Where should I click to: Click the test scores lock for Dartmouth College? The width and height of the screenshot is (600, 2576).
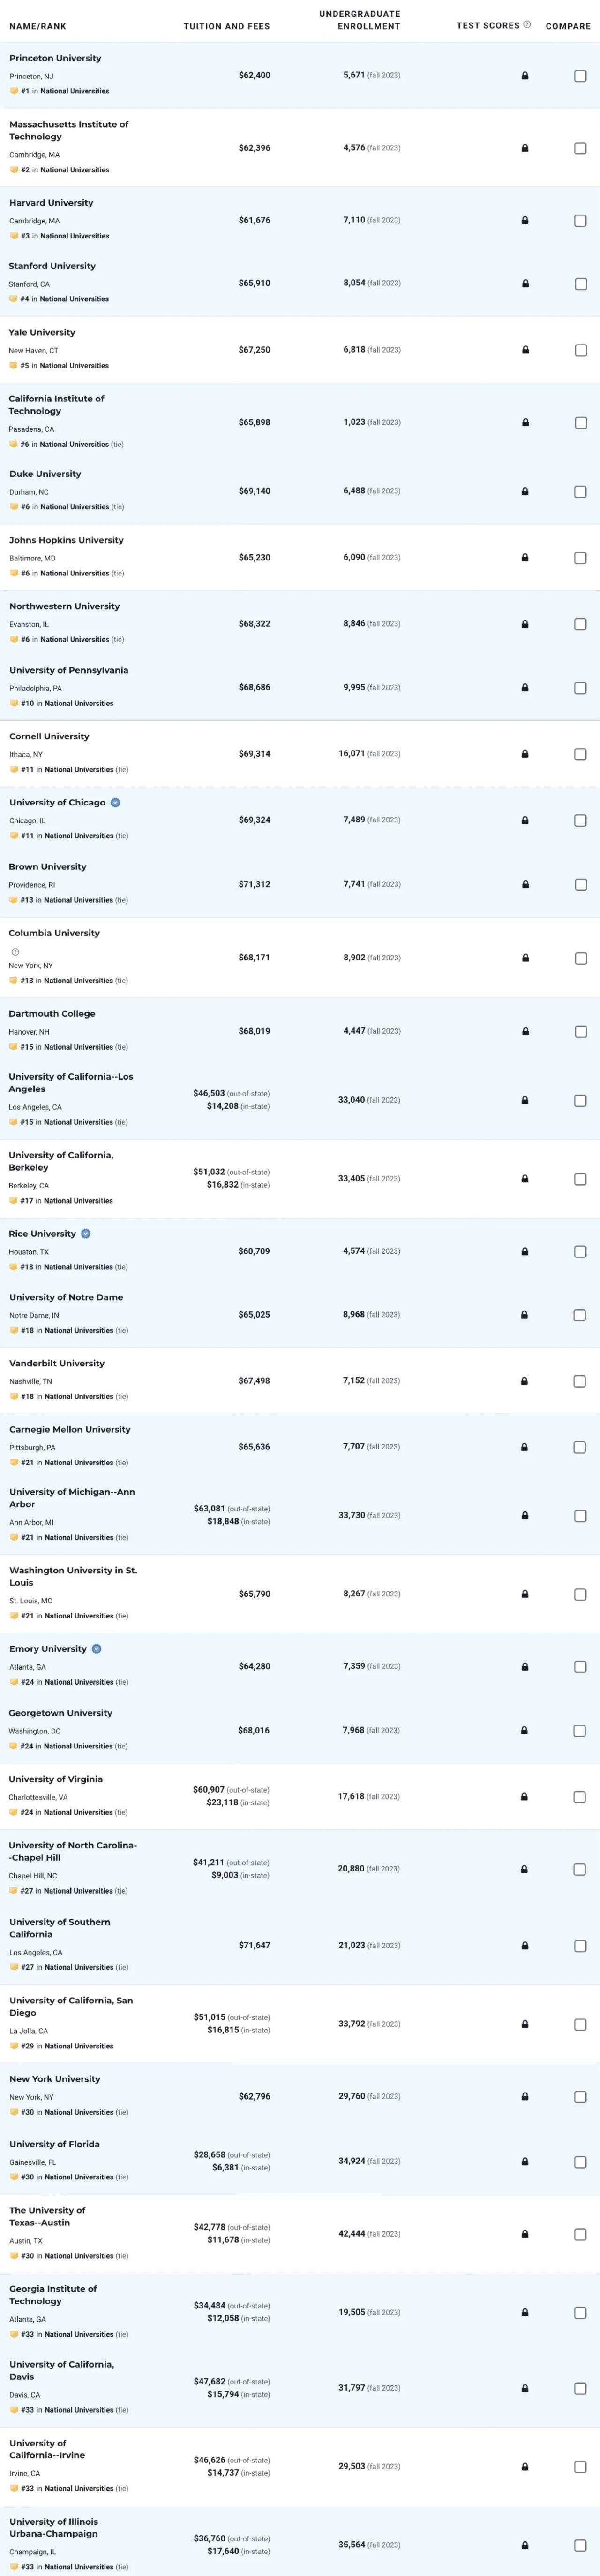[525, 1031]
